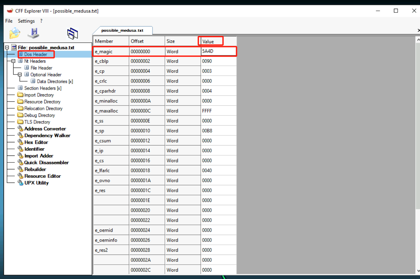Select the e_oemid member cell

[x=111, y=230]
